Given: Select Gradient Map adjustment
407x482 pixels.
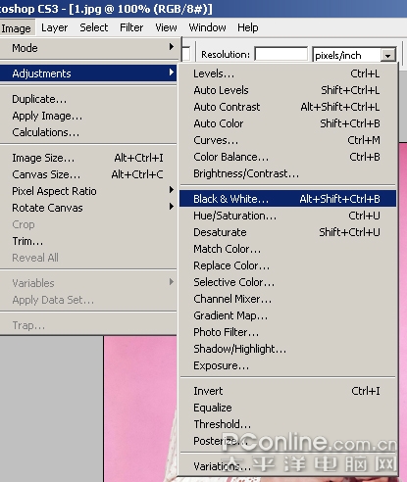Looking at the screenshot, I should point(287,315).
